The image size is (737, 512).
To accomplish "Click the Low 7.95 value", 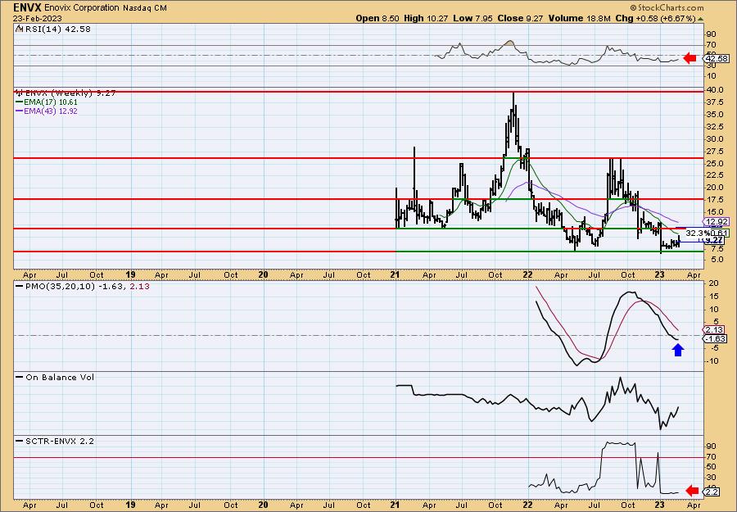I will tap(473, 18).
